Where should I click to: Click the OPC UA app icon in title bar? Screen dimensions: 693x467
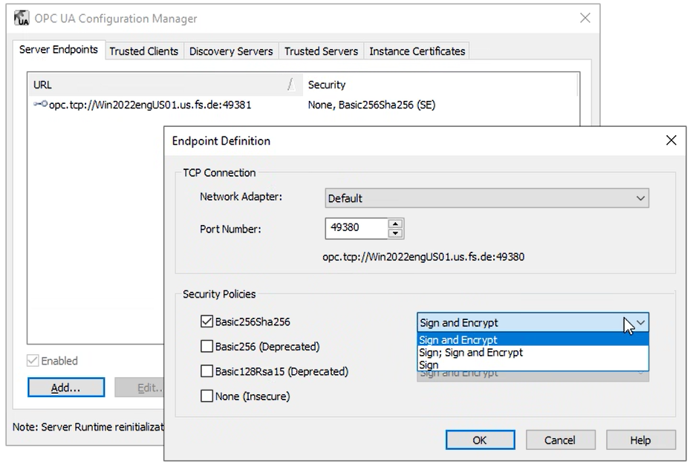point(22,19)
